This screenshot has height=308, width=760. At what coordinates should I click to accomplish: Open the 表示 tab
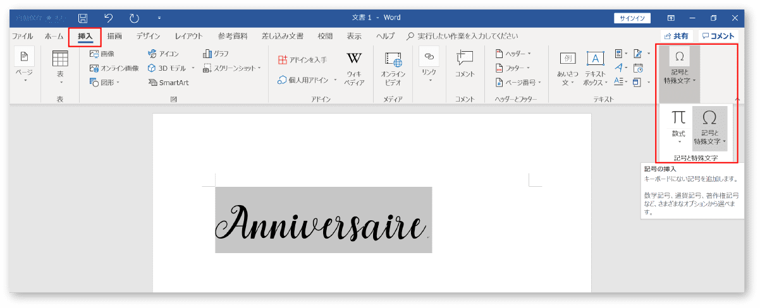pos(354,36)
